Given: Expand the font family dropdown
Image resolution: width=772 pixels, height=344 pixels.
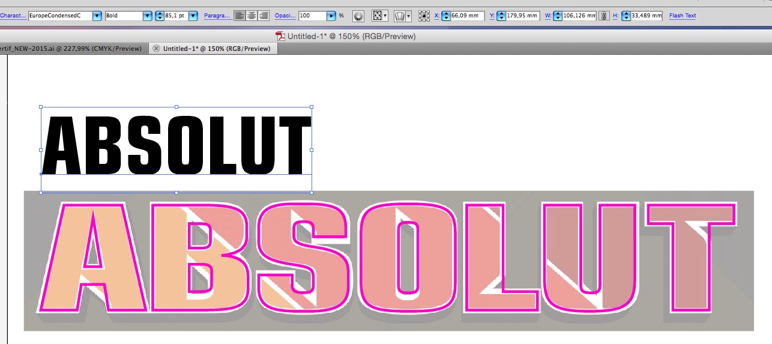Looking at the screenshot, I should [x=97, y=16].
